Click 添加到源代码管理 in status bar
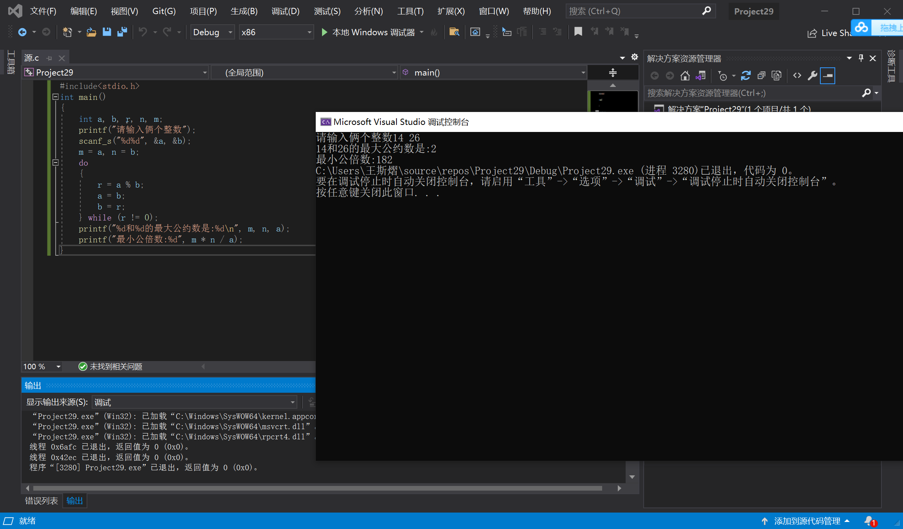 (807, 521)
